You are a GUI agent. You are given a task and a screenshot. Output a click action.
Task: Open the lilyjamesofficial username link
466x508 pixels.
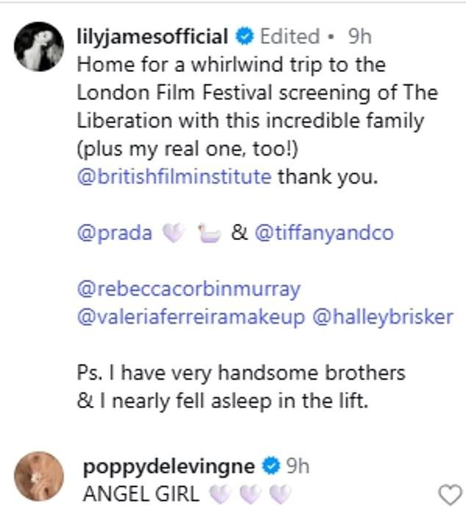[152, 36]
